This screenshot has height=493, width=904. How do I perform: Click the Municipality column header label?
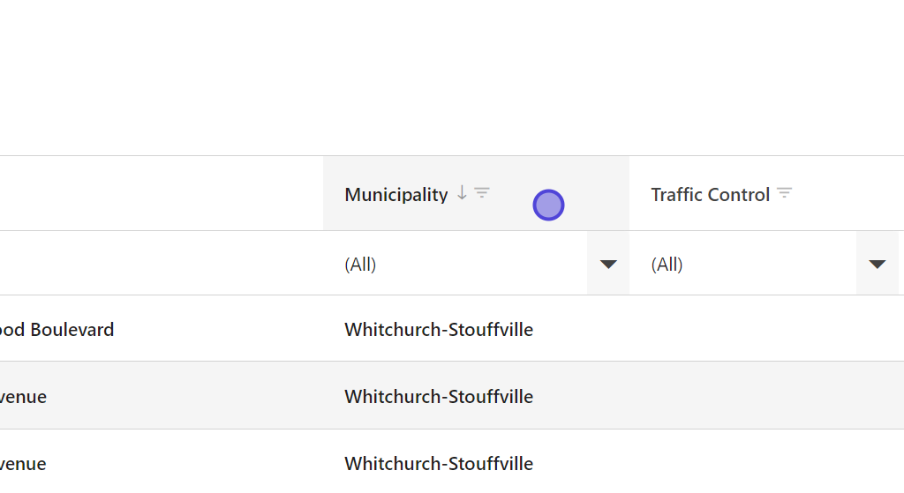tap(396, 195)
